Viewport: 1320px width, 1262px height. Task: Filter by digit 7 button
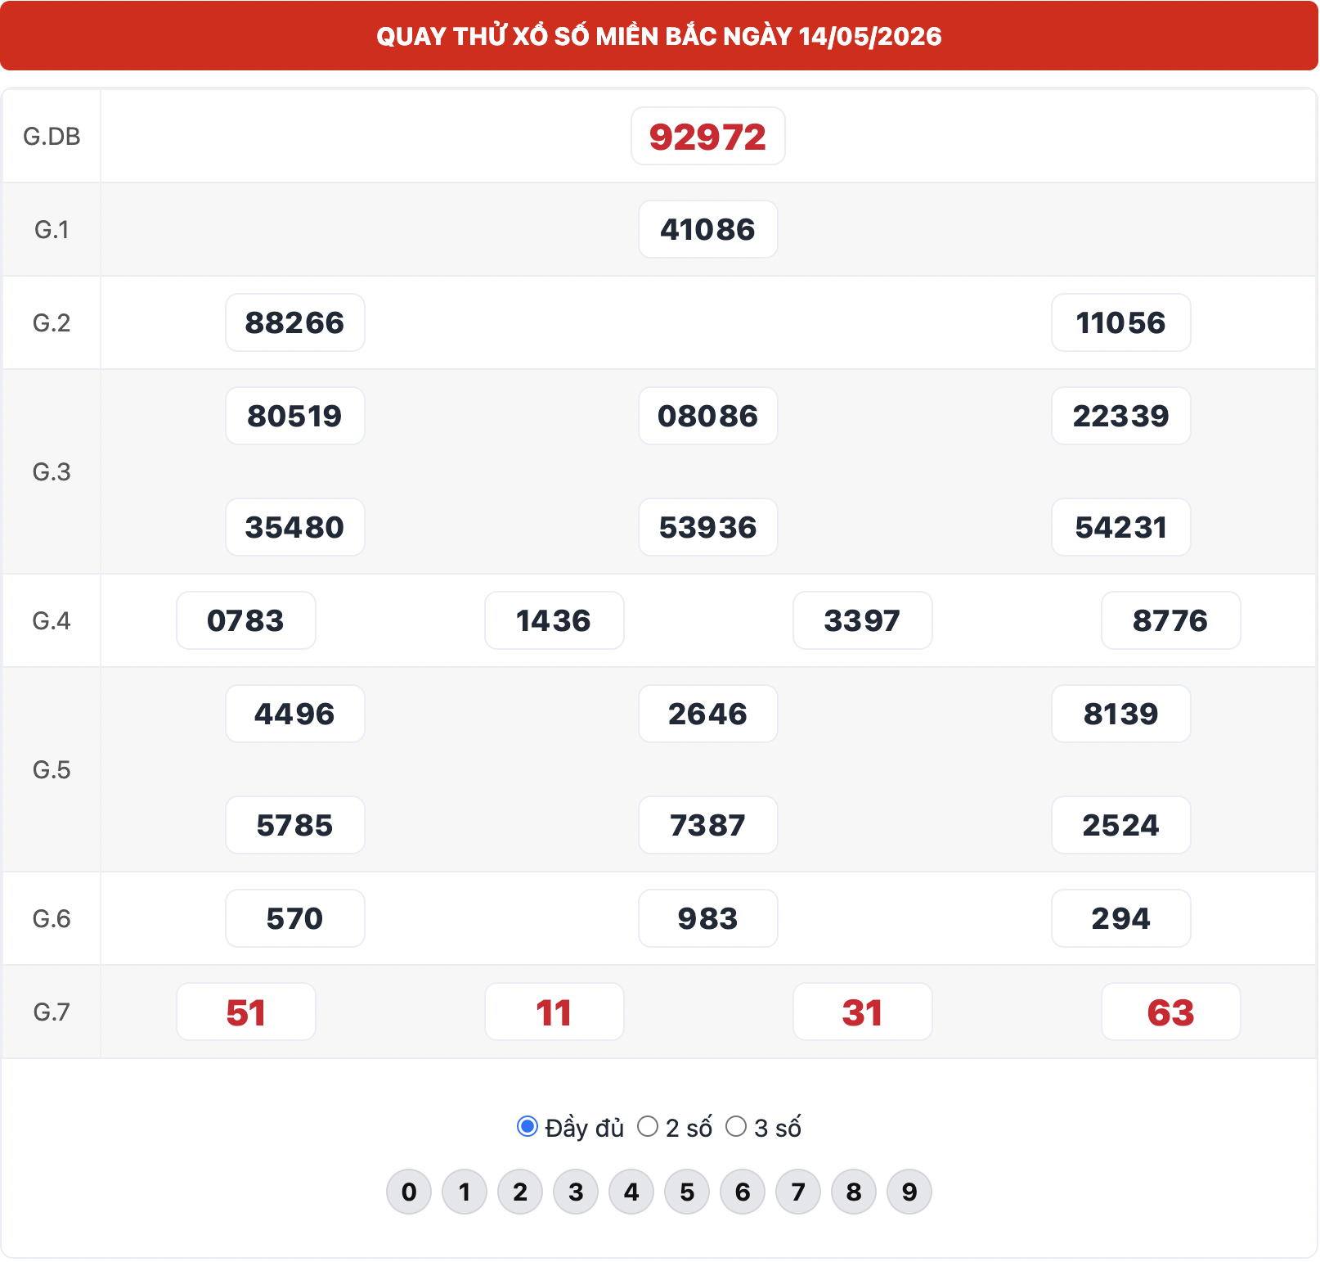798,1192
